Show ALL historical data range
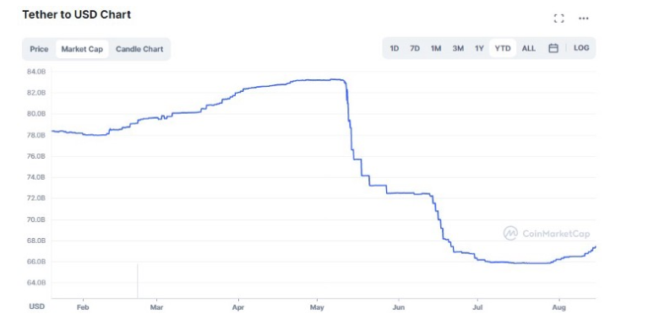Screen dimensions: 670x319 [x=529, y=48]
